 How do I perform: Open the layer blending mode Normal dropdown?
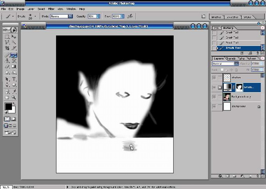[x=237, y=63]
